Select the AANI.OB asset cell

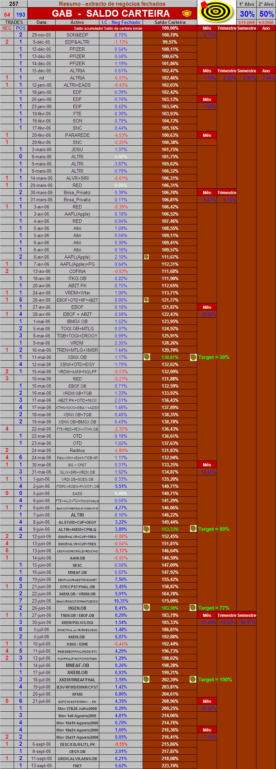pyautogui.click(x=77, y=558)
